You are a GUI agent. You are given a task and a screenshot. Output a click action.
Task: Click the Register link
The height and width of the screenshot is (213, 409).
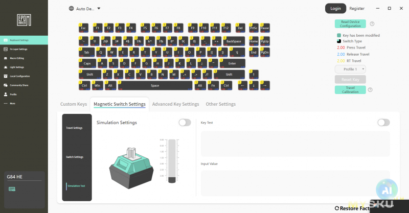pyautogui.click(x=357, y=8)
